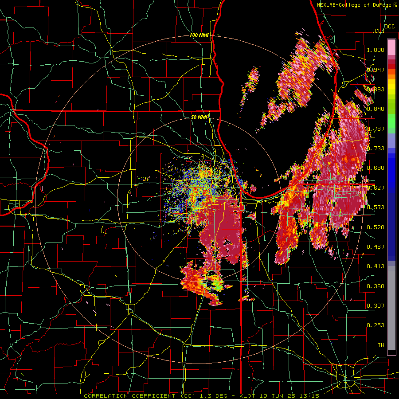Click the KLOT station identifier
This screenshot has height=399, width=399.
[x=247, y=396]
